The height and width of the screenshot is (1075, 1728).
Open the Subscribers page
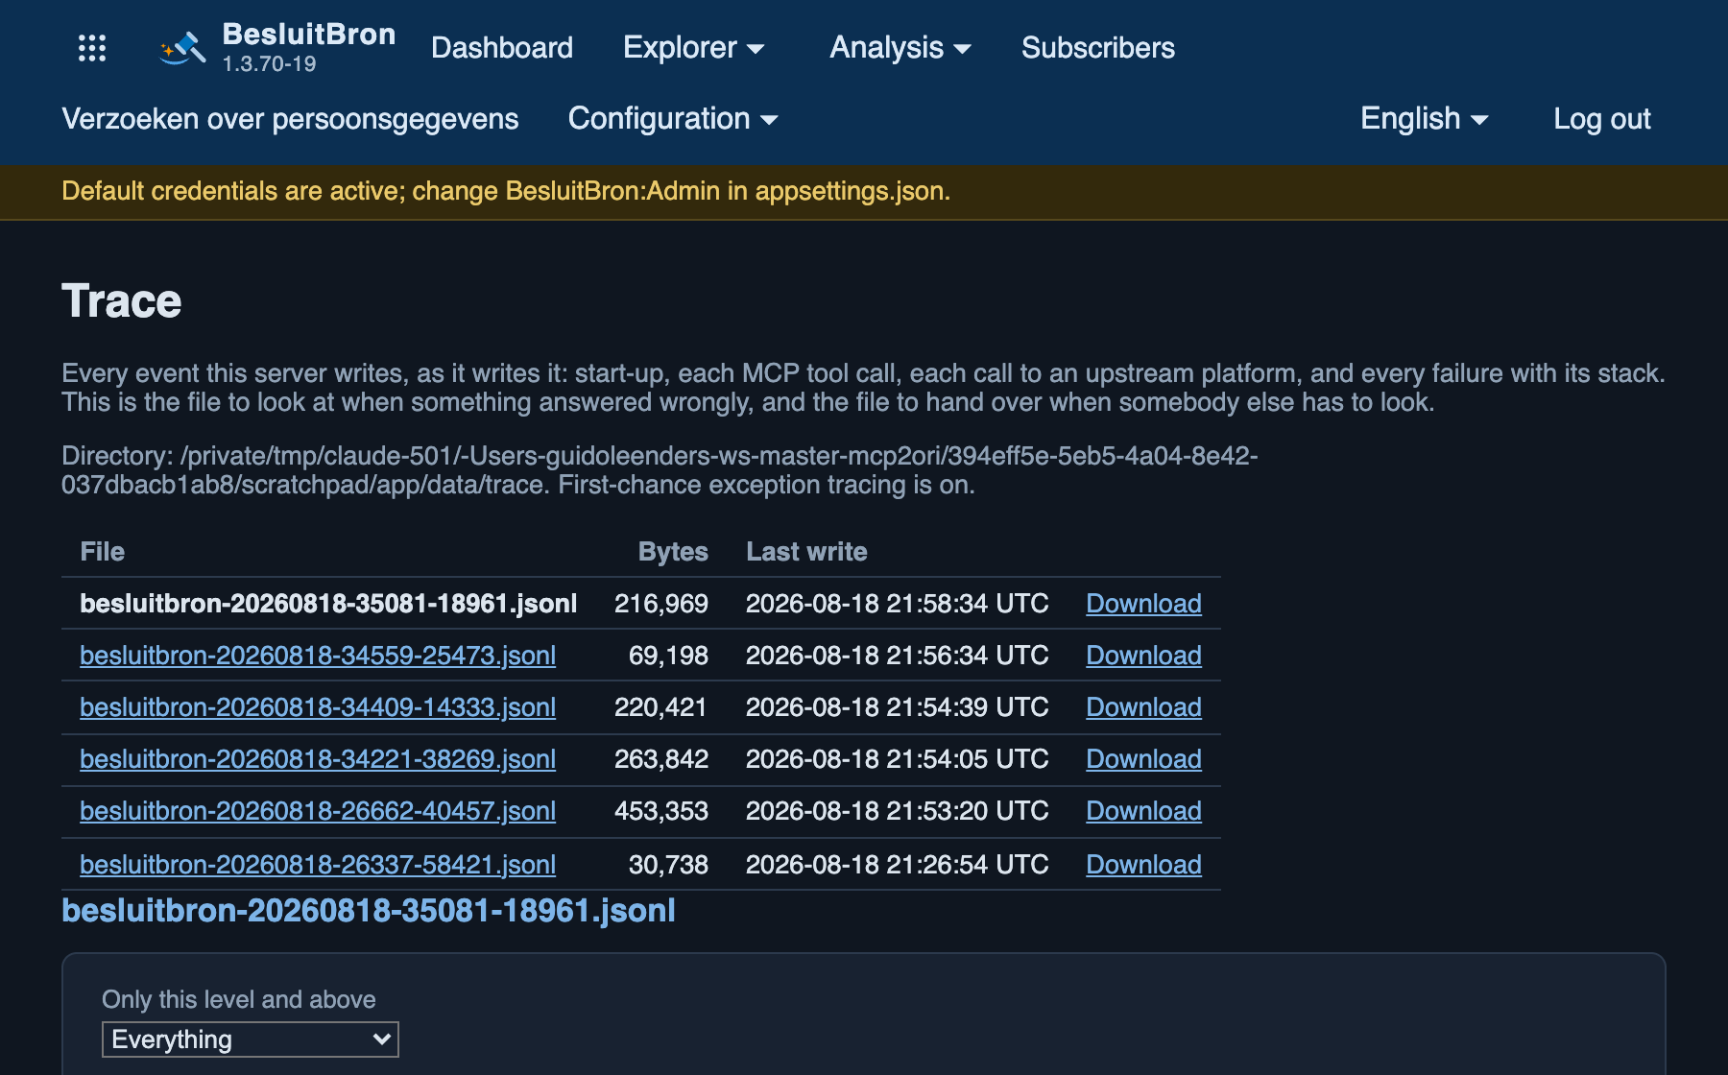[1098, 48]
